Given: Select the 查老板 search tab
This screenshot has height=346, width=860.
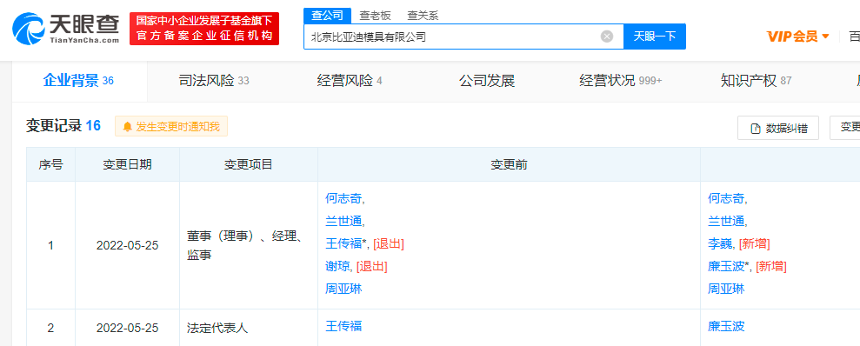Looking at the screenshot, I should (375, 16).
